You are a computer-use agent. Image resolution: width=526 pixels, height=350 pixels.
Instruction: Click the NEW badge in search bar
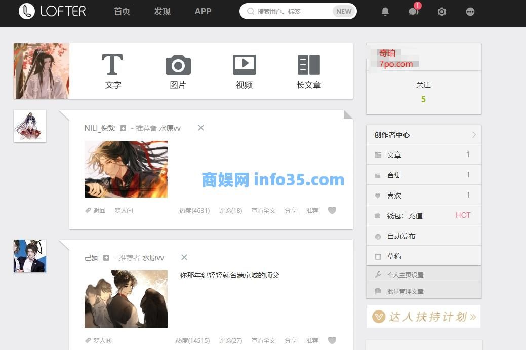344,12
